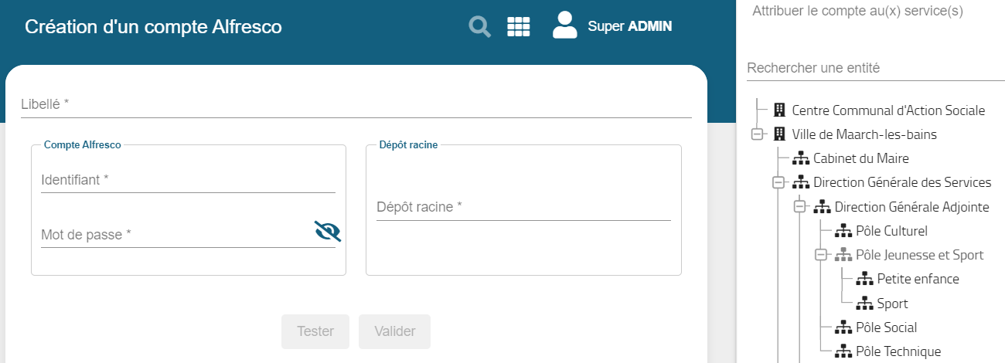
Task: Collapse the Direction Générale Adjointe node
Action: 800,207
